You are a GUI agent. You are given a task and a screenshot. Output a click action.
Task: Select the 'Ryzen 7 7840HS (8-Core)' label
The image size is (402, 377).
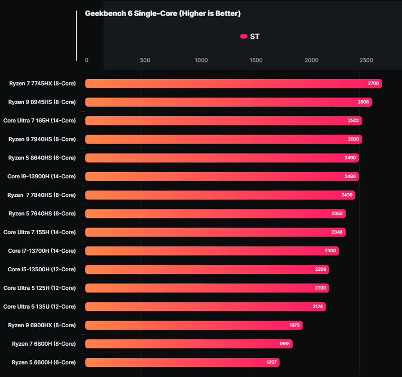click(42, 195)
